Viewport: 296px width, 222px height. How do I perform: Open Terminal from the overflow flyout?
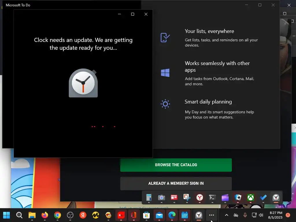[x=212, y=197]
